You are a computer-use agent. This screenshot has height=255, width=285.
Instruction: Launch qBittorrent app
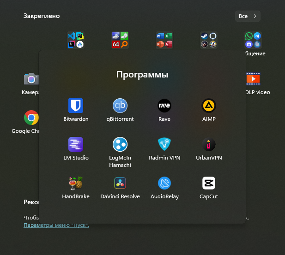pos(120,110)
